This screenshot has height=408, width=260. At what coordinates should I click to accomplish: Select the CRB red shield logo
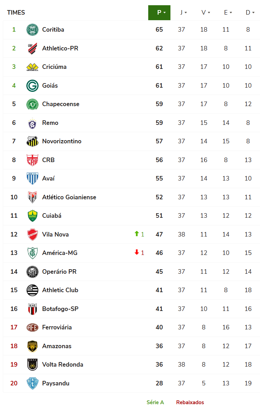point(32,160)
